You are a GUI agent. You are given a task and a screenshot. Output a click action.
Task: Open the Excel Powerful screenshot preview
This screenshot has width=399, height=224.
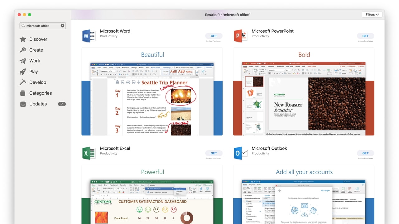152,194
